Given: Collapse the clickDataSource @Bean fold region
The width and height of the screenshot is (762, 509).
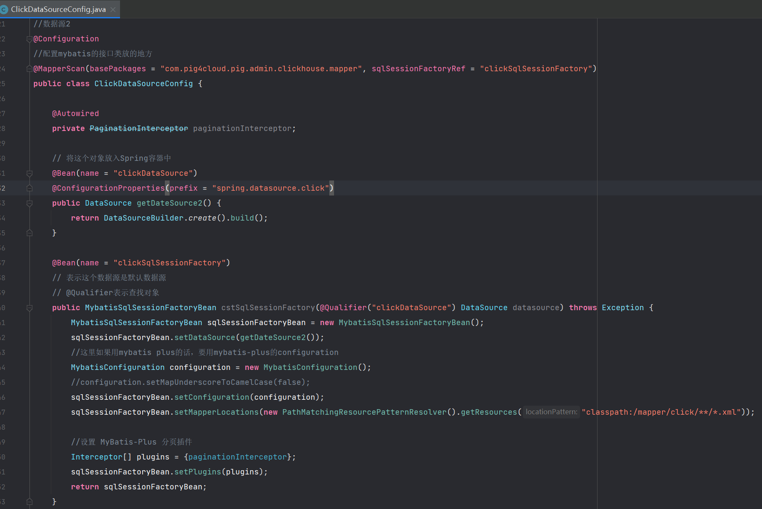Looking at the screenshot, I should [29, 173].
